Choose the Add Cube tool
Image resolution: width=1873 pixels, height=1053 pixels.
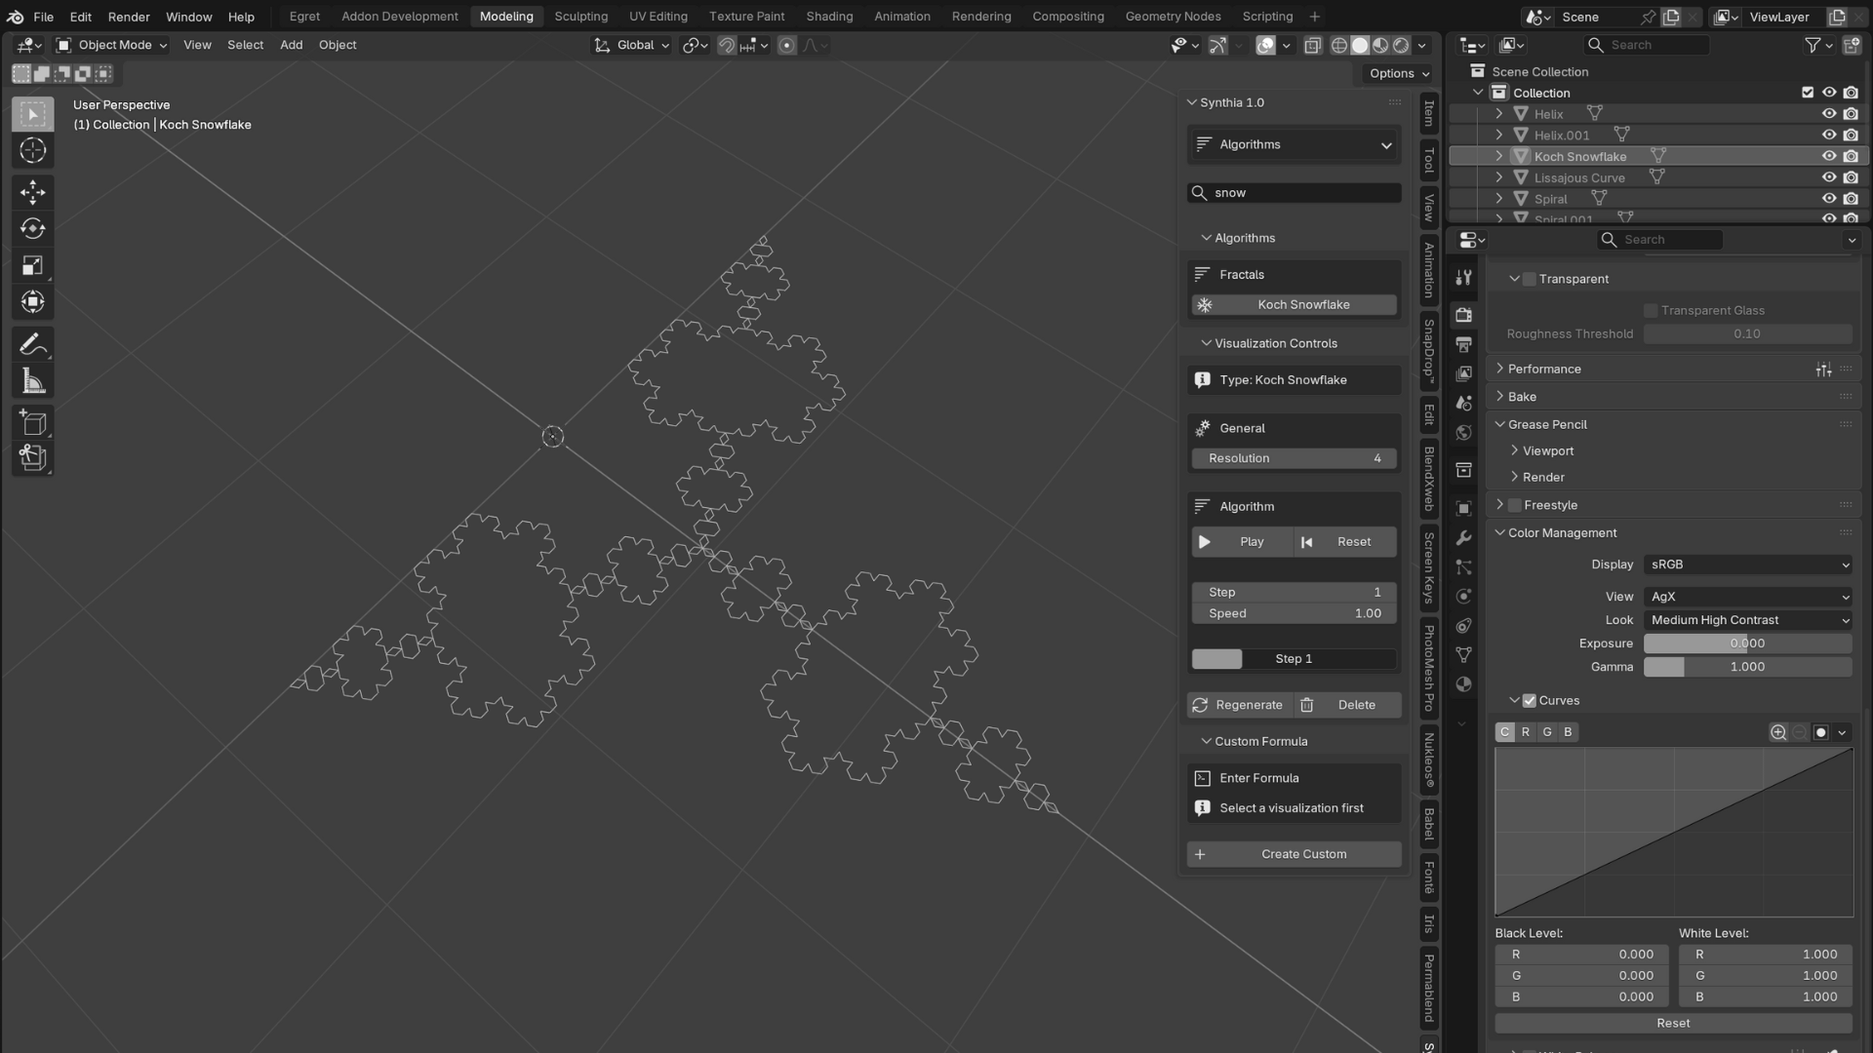32,423
